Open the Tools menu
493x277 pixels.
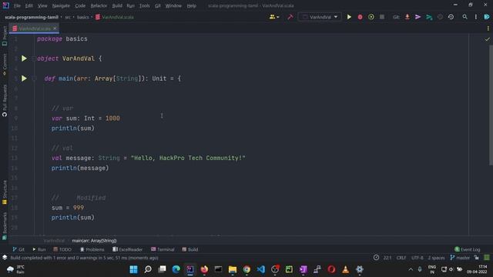(145, 5)
